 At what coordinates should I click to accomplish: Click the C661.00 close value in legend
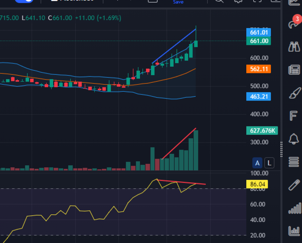tap(60, 18)
